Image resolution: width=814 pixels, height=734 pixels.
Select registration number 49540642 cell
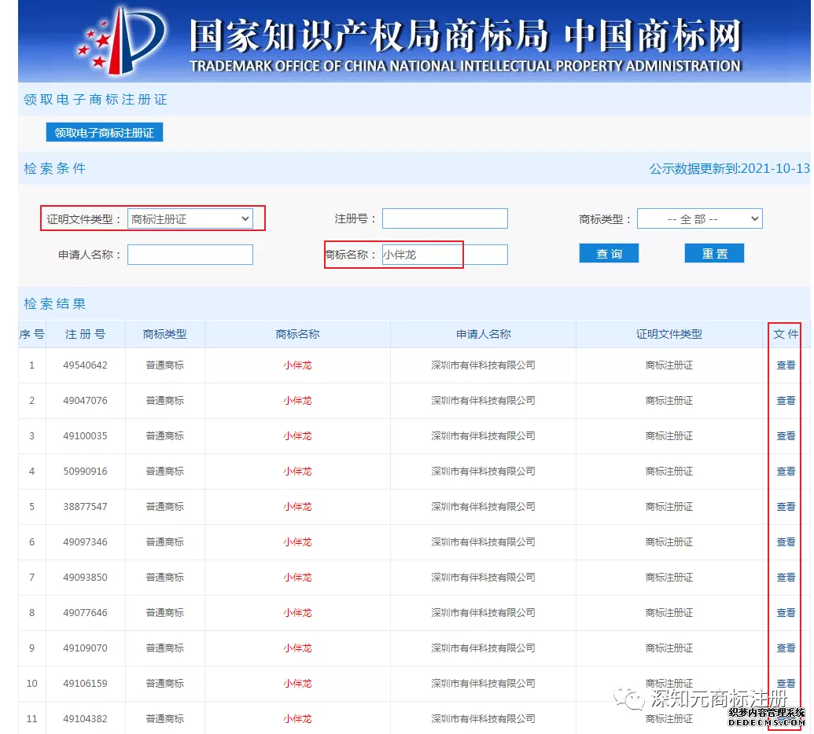pos(85,365)
